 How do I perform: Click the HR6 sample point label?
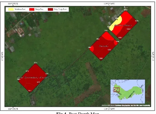click(x=137, y=21)
